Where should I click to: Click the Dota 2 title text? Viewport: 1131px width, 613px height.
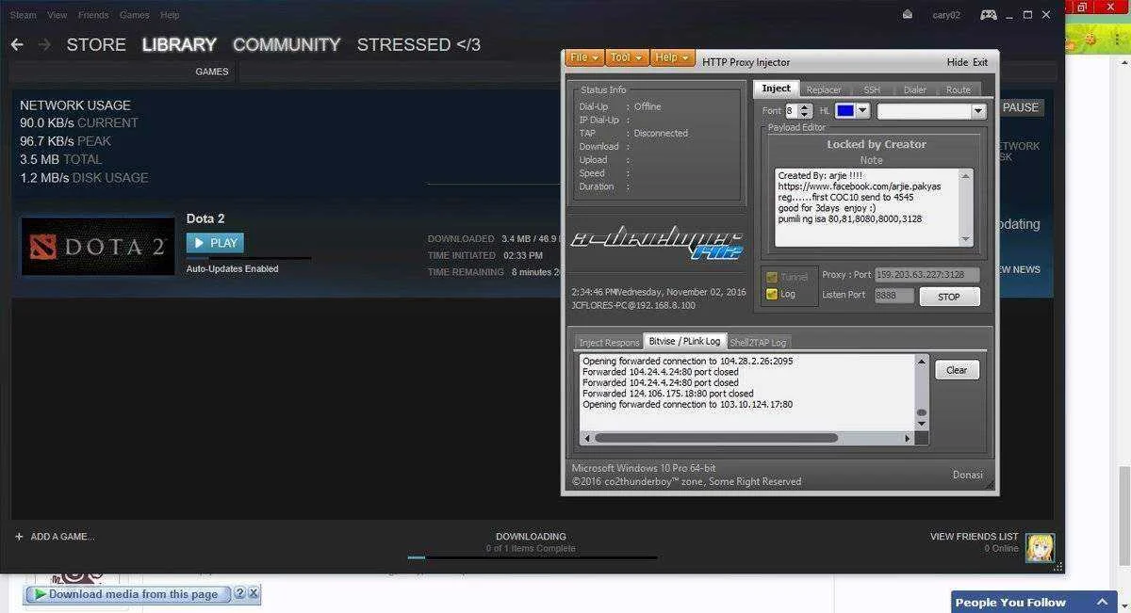[x=205, y=218]
